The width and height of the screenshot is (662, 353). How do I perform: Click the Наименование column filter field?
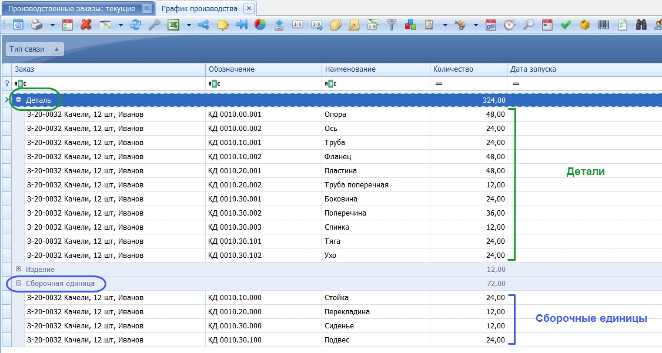click(376, 83)
